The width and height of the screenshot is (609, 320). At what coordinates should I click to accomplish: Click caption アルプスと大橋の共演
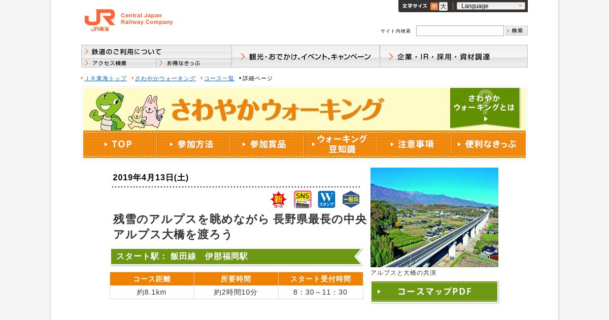point(403,273)
